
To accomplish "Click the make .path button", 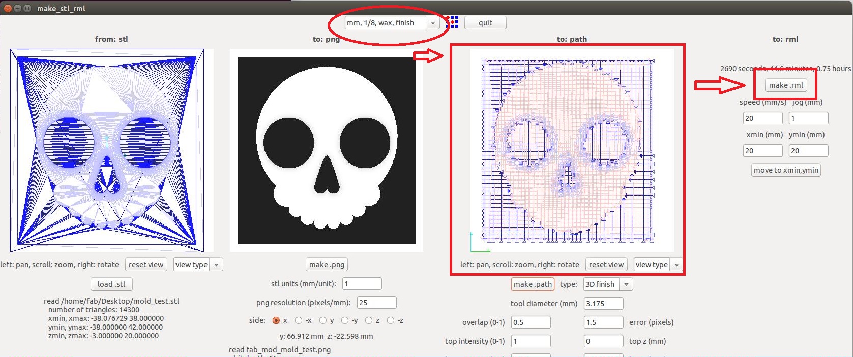I will [x=533, y=284].
